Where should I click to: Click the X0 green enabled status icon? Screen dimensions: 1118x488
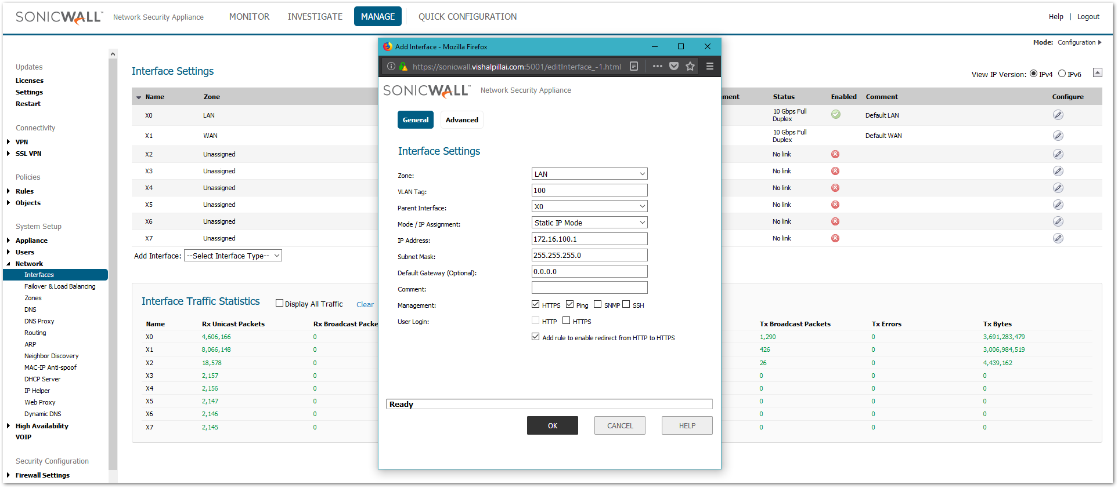point(835,114)
